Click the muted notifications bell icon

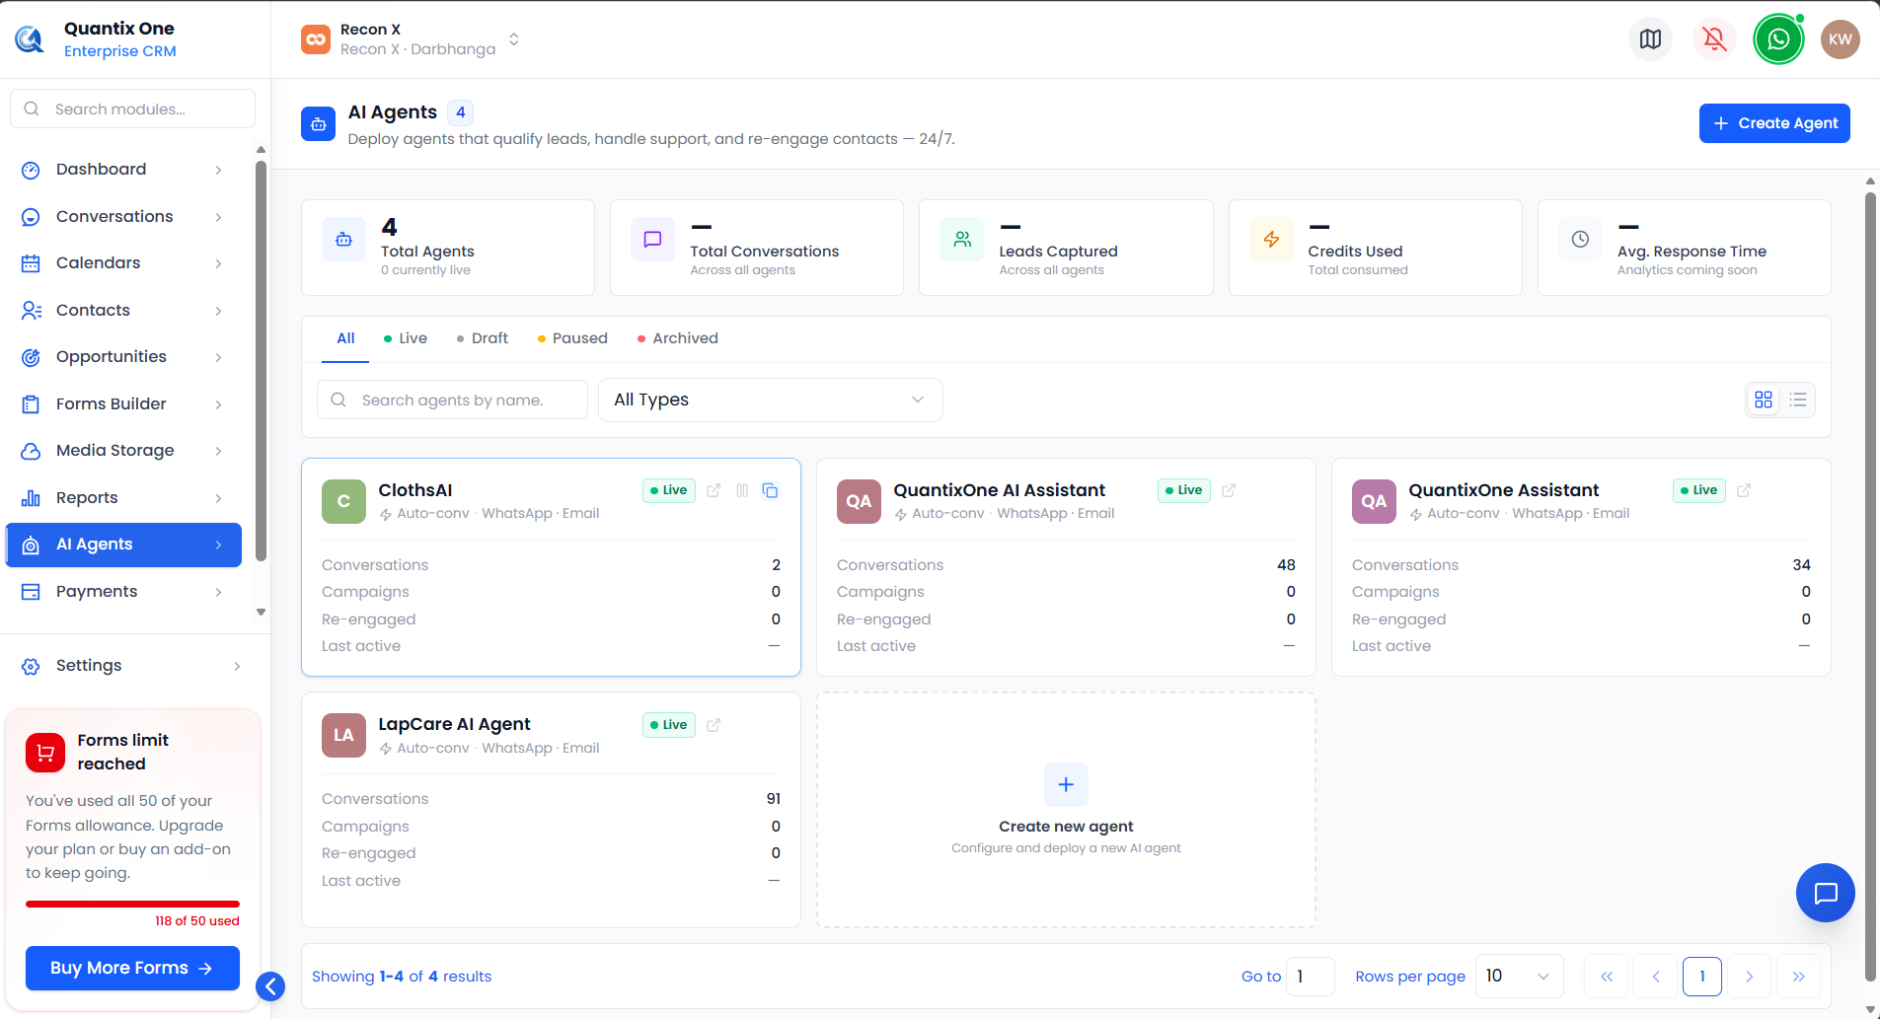pyautogui.click(x=1714, y=39)
